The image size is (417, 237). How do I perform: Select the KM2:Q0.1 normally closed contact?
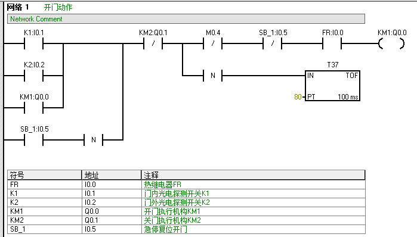pyautogui.click(x=153, y=43)
